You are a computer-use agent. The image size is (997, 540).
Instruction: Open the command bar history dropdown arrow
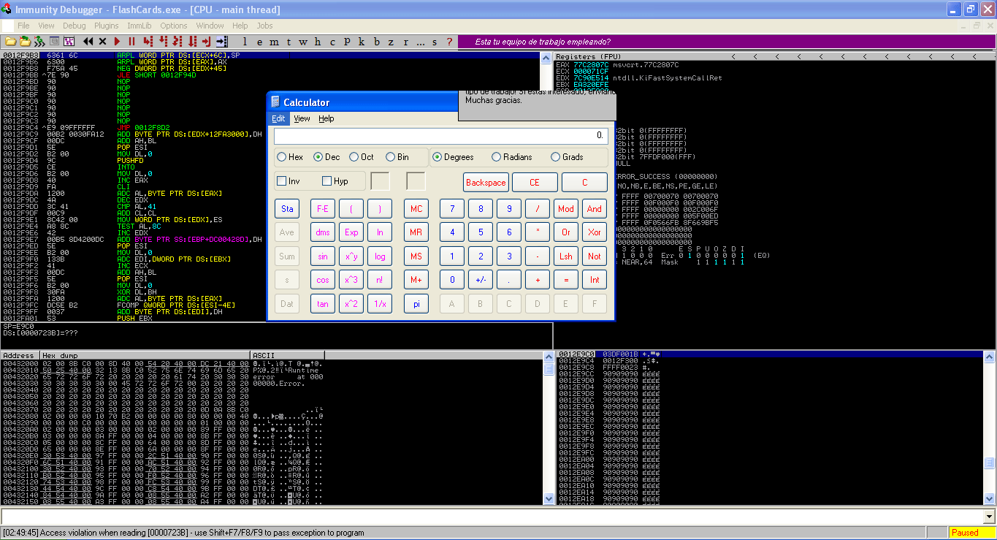[990, 517]
